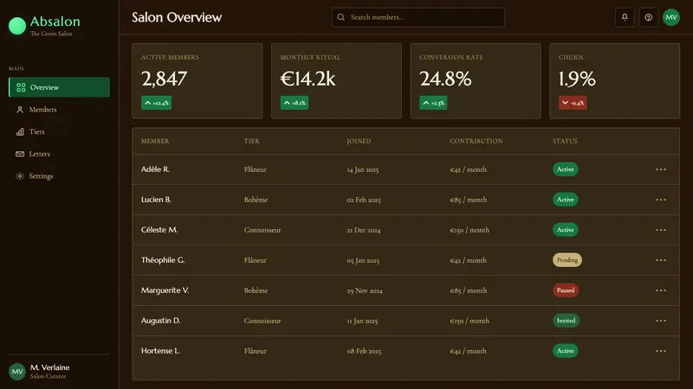
Task: Click Active status badge for Hortense L.
Action: (566, 351)
